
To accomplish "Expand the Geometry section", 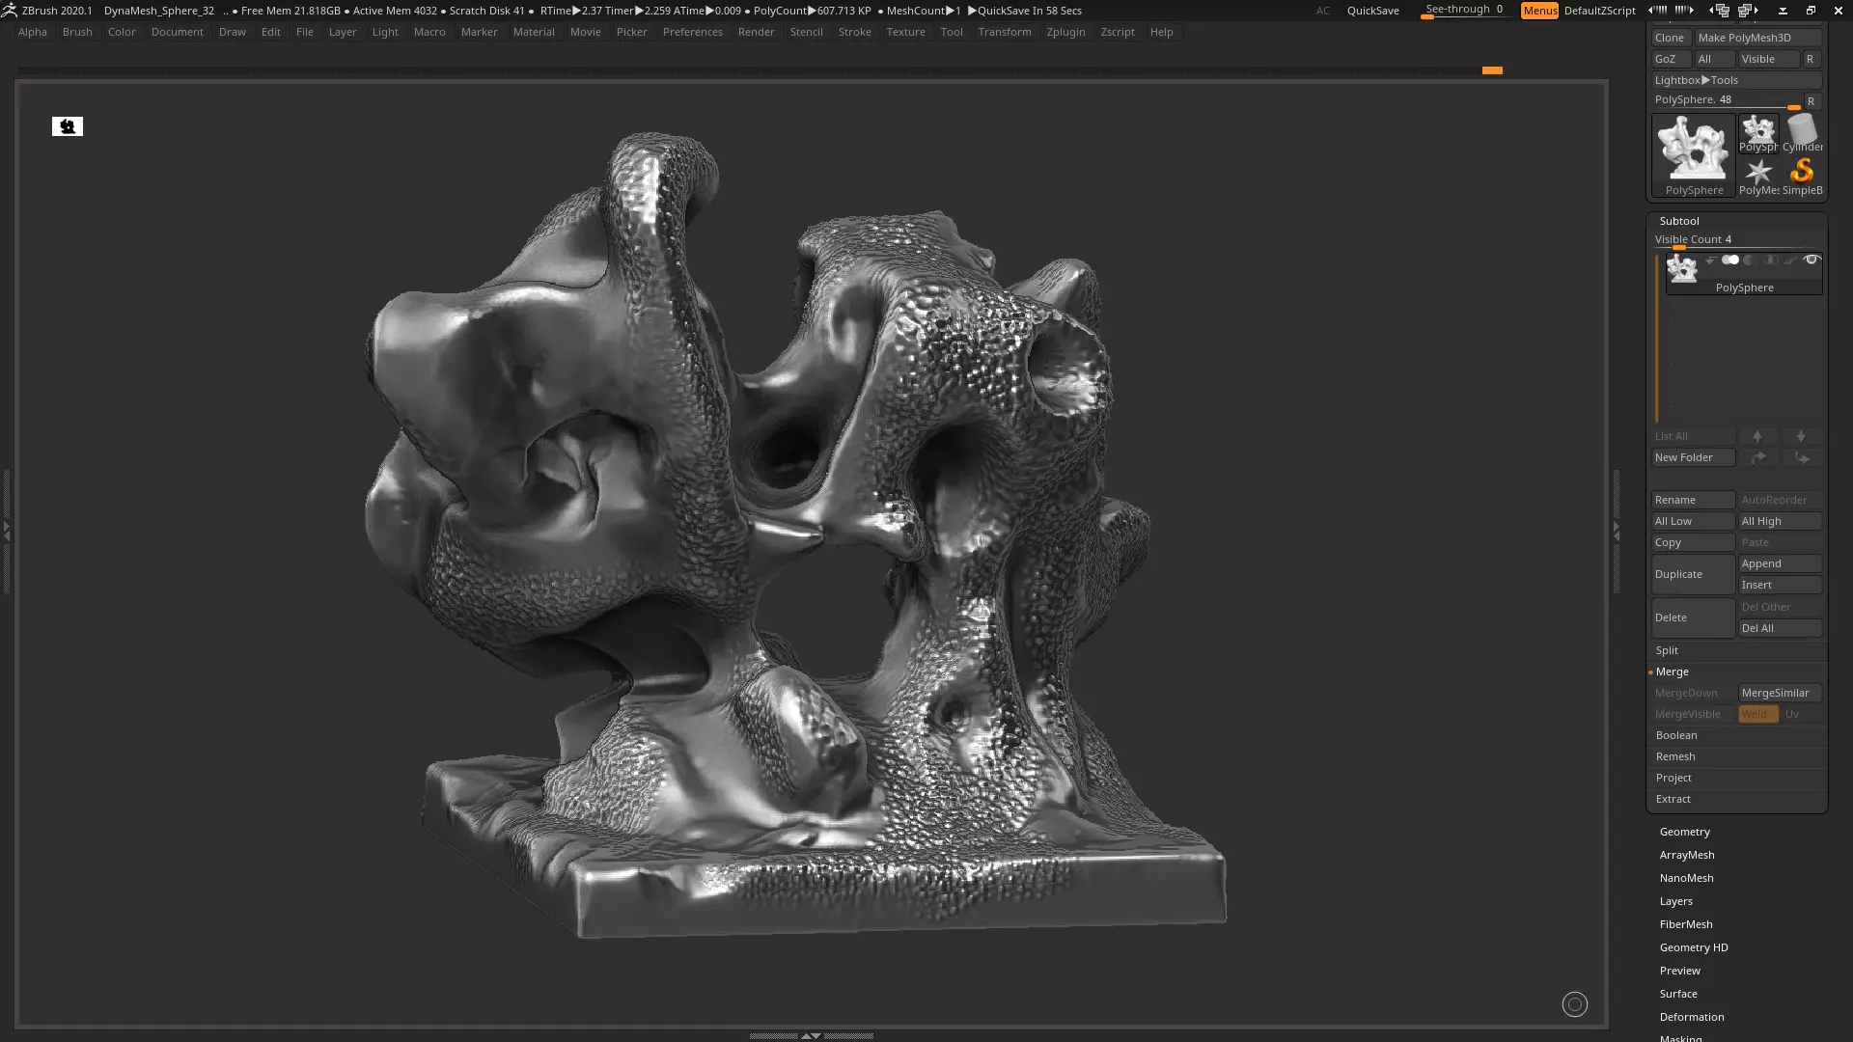I will tap(1684, 832).
